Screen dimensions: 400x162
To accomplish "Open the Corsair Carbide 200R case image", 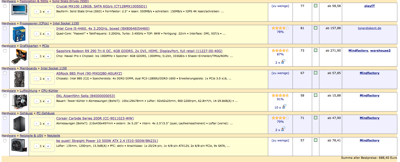I will 19,124.
